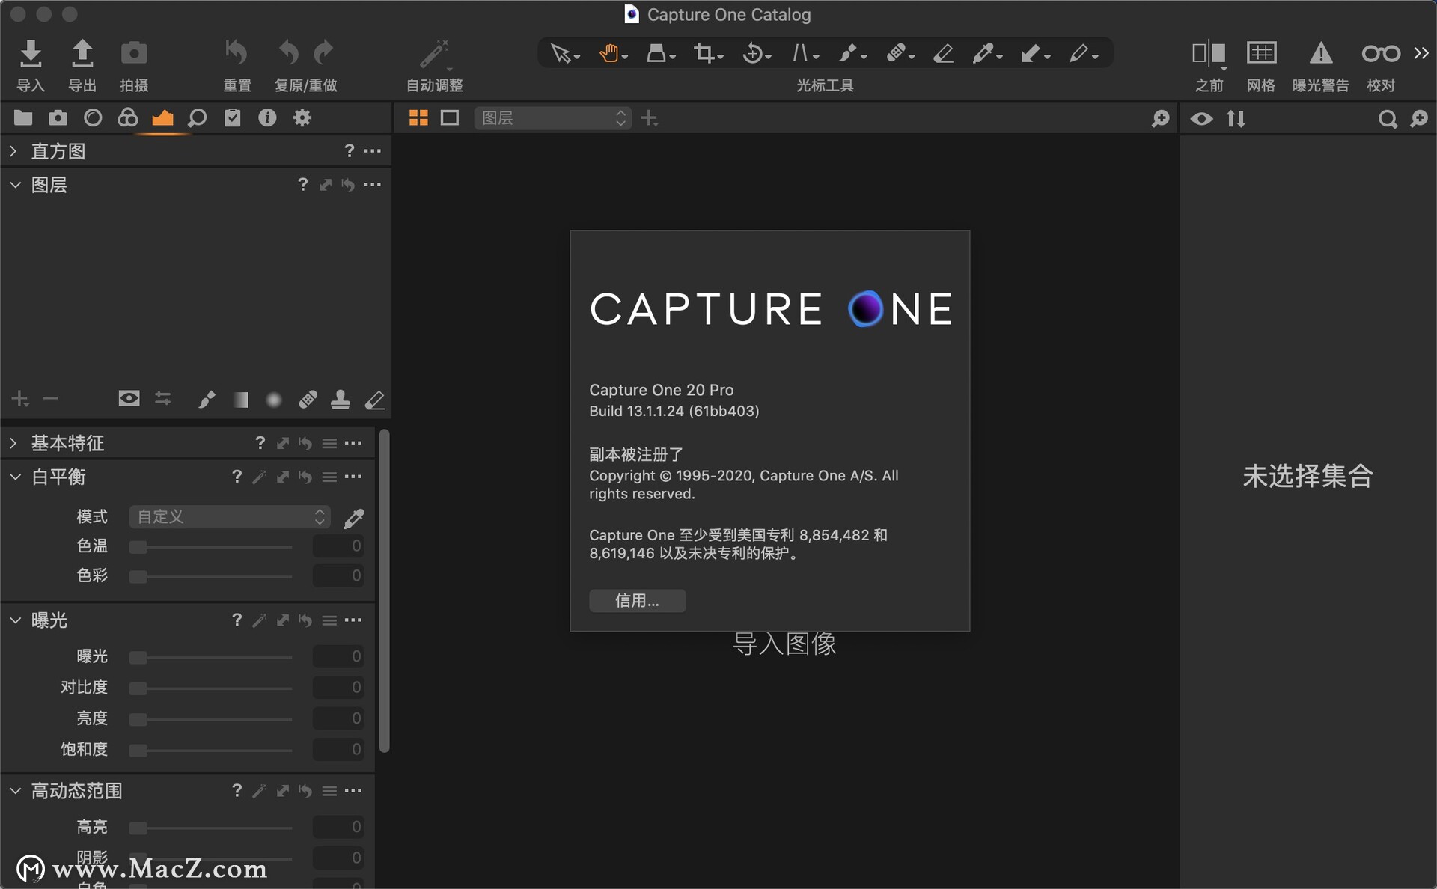Click the 重置 reset icon
Viewport: 1437px width, 889px height.
click(237, 53)
